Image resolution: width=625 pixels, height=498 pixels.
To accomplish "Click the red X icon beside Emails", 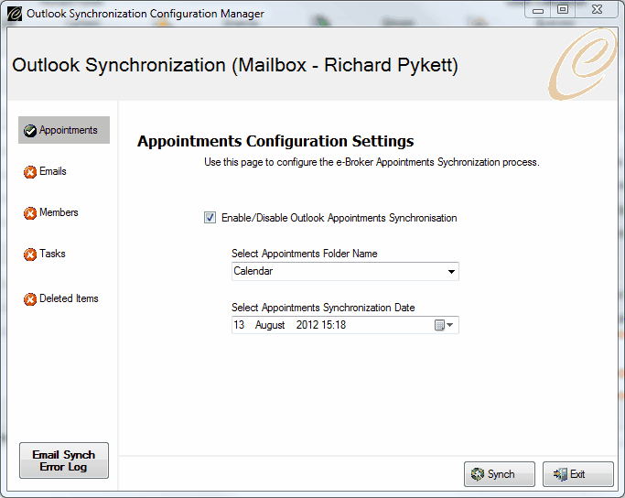I will click(x=30, y=172).
